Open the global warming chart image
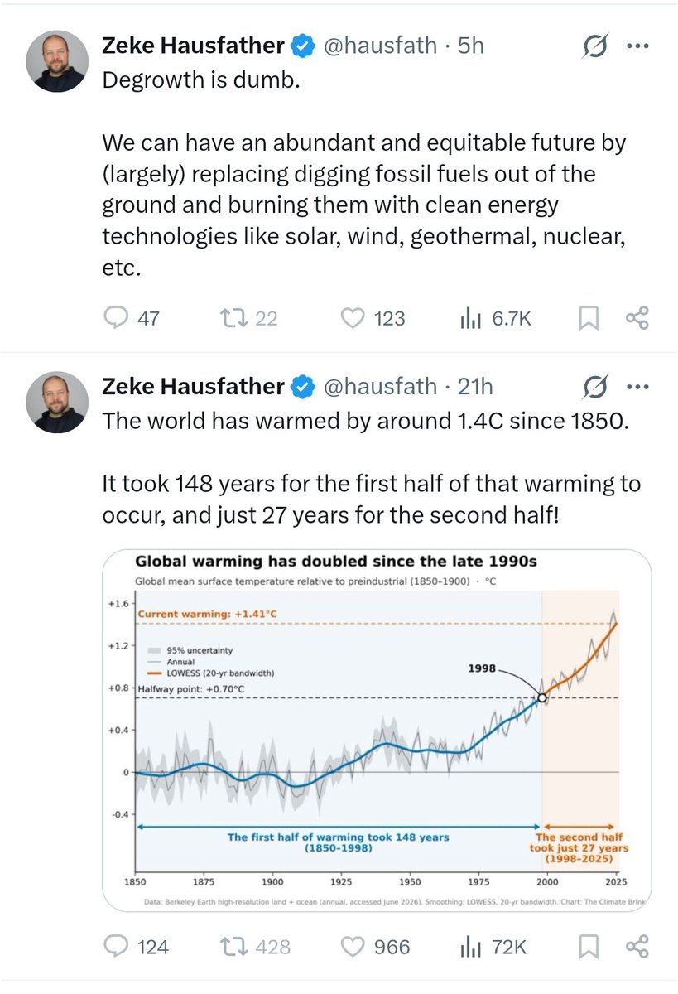This screenshot has width=678, height=994. (377, 731)
